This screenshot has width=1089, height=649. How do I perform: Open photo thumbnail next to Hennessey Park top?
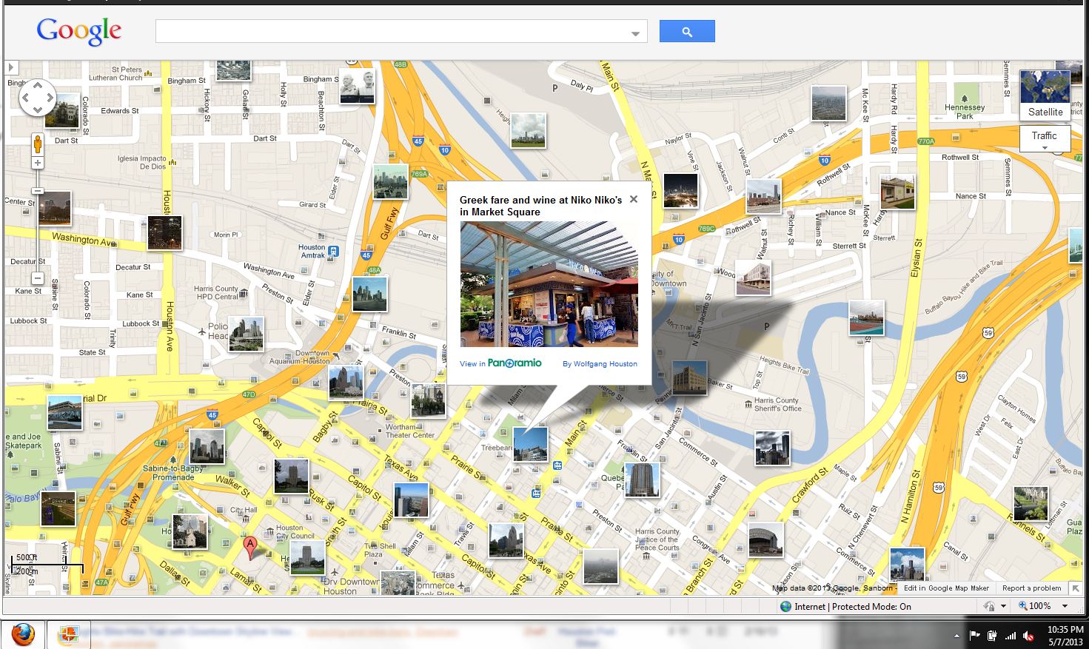[828, 104]
